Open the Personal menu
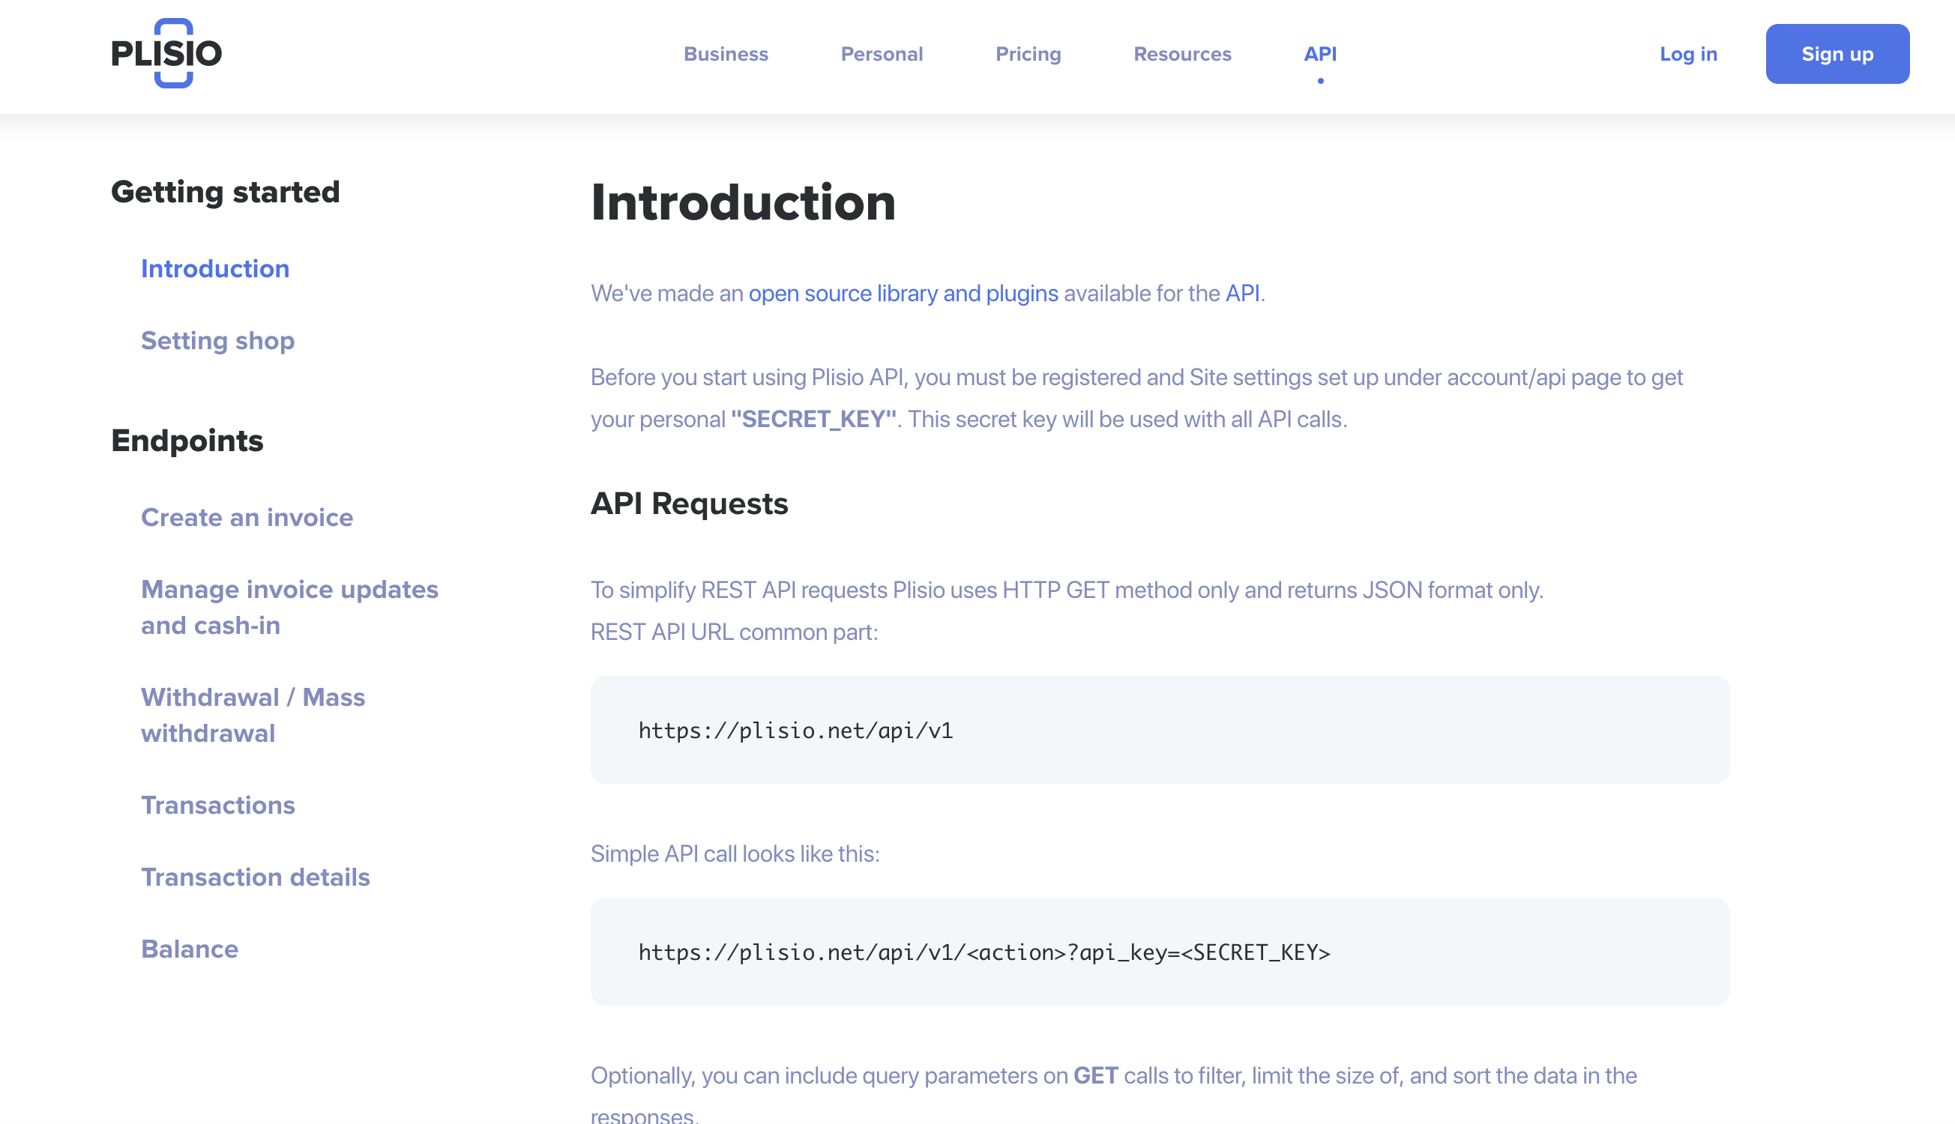 coord(882,54)
